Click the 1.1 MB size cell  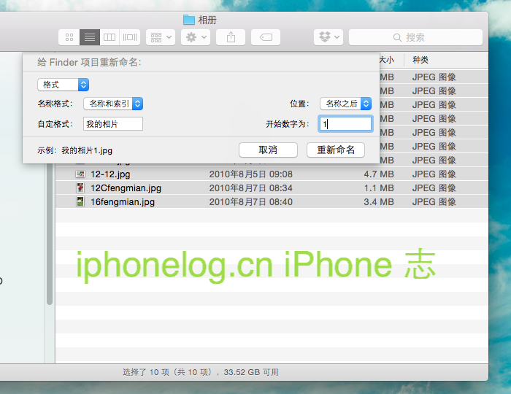[379, 188]
